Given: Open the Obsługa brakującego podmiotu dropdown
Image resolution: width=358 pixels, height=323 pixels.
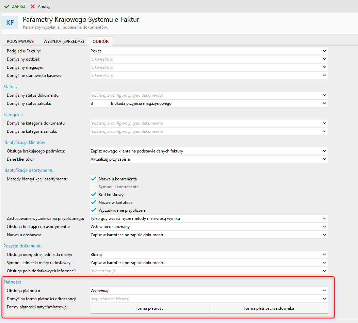Looking at the screenshot, I should click(x=208, y=151).
